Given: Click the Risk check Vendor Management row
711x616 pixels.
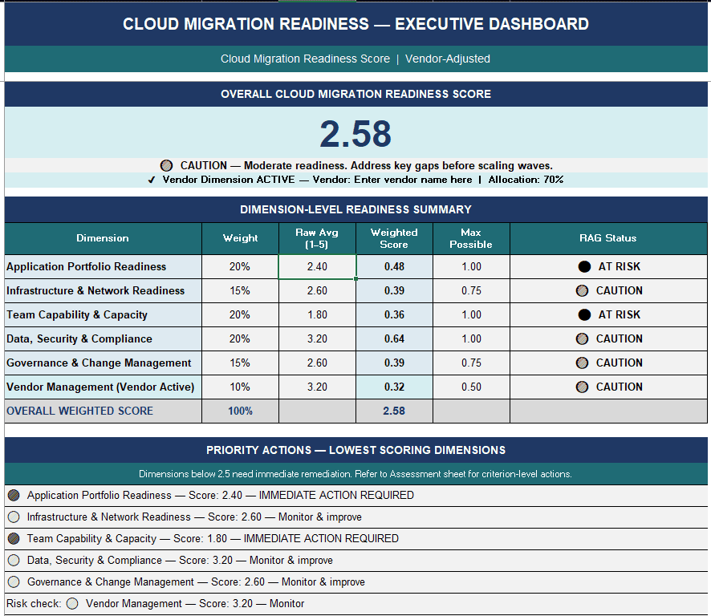Looking at the screenshot, I should [356, 604].
